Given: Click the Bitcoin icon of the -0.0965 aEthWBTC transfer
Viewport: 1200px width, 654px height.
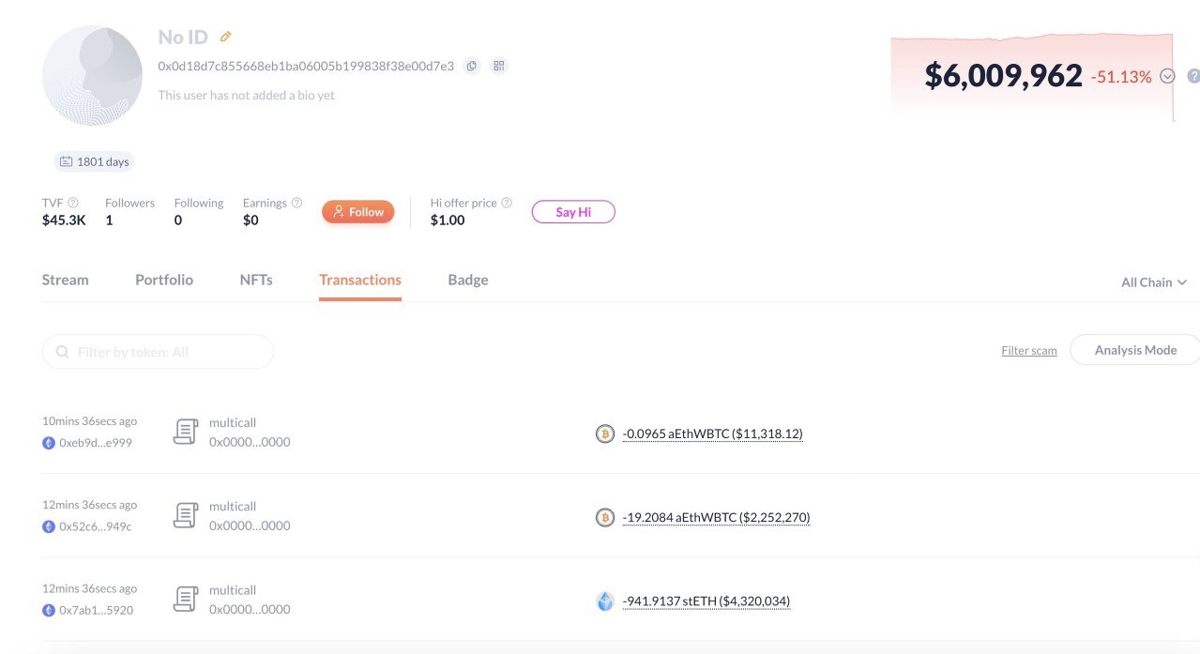Looking at the screenshot, I should [605, 433].
